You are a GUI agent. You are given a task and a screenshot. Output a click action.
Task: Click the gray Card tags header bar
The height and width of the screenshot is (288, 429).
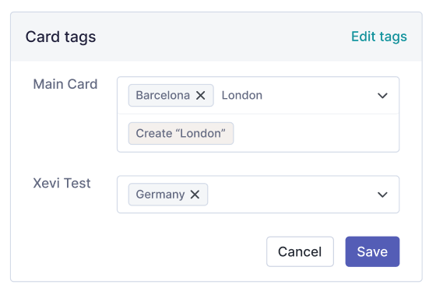[x=219, y=37]
